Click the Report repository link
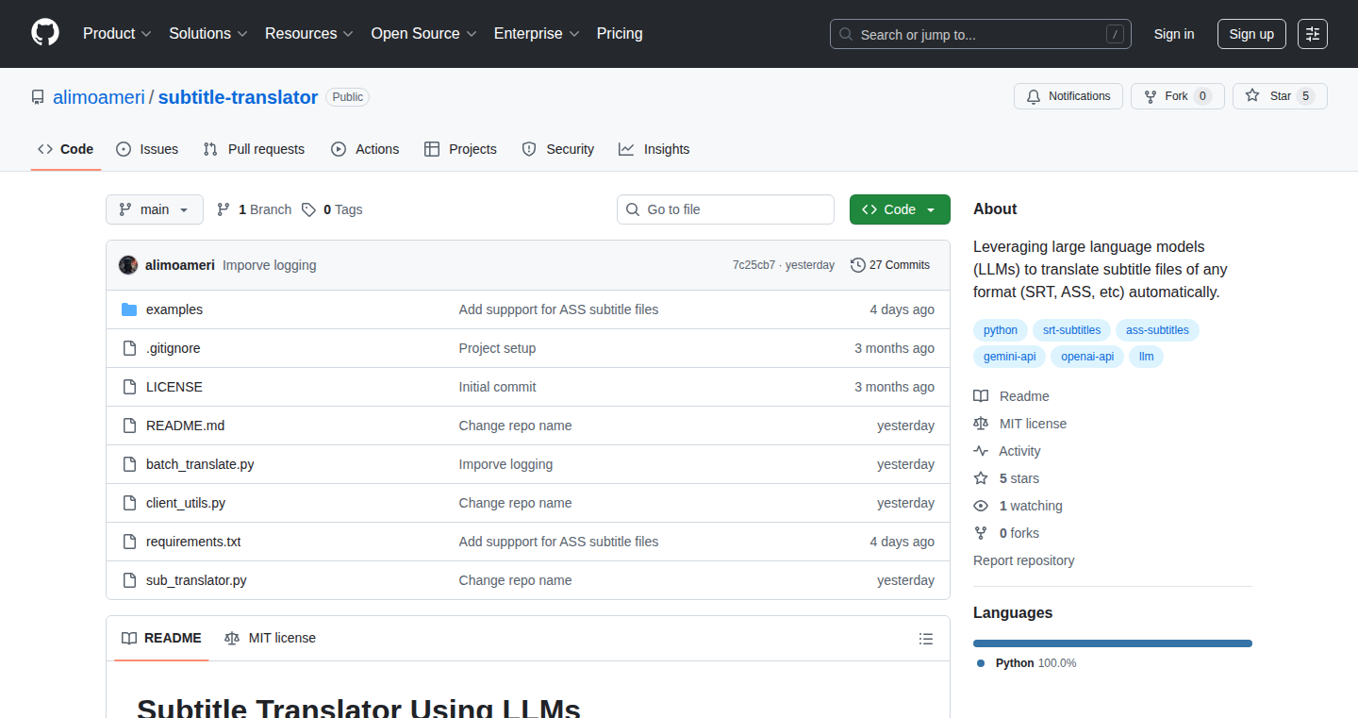This screenshot has height=718, width=1358. pos(1024,560)
